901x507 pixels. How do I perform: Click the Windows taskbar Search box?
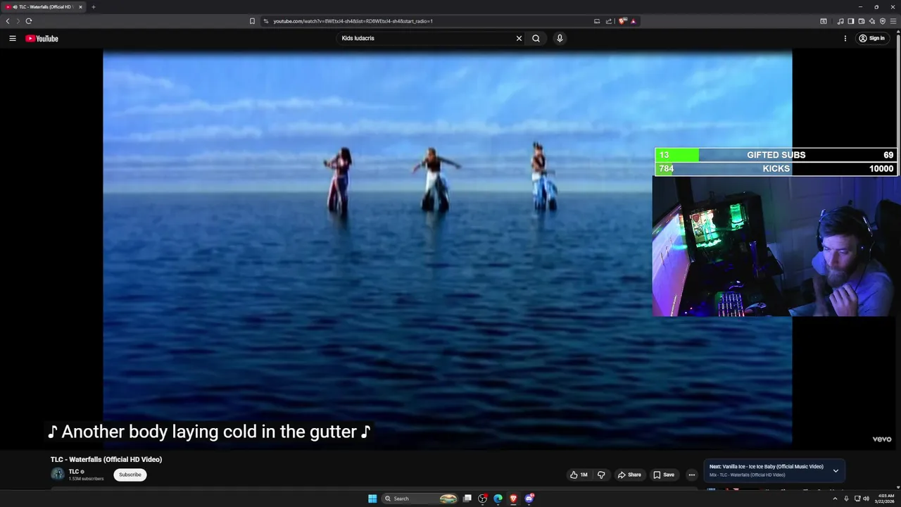point(420,499)
